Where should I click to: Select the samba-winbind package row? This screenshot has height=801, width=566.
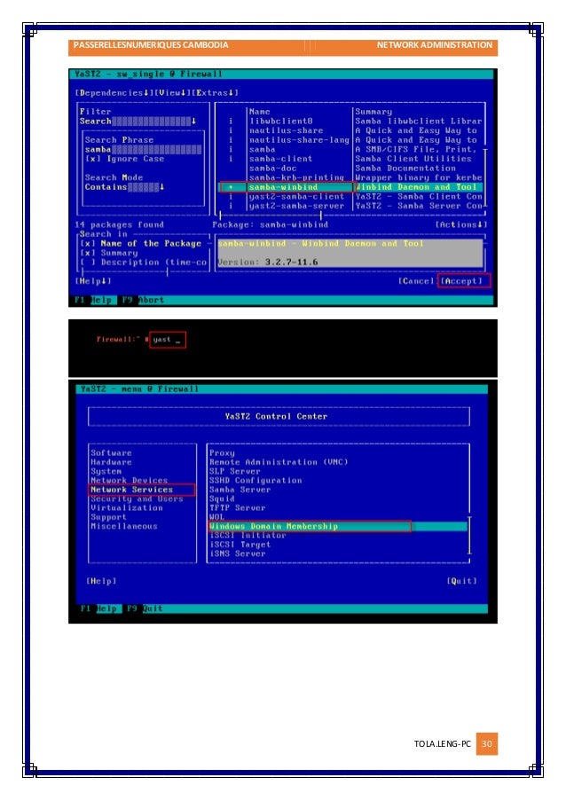pos(351,187)
